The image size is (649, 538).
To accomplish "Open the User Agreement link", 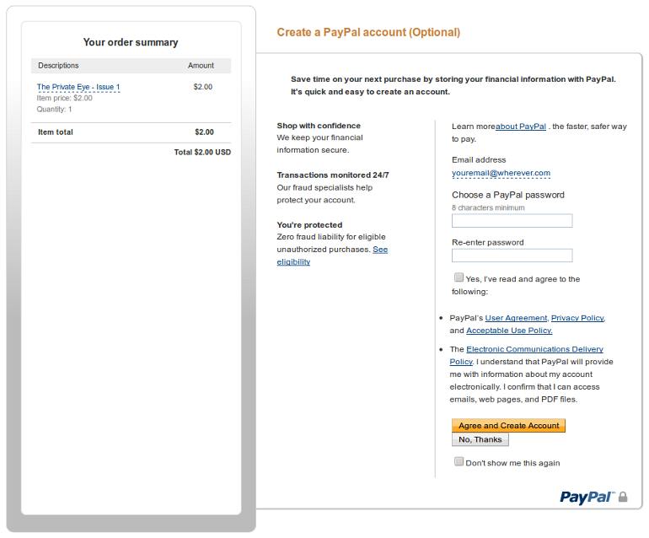I will coord(516,318).
